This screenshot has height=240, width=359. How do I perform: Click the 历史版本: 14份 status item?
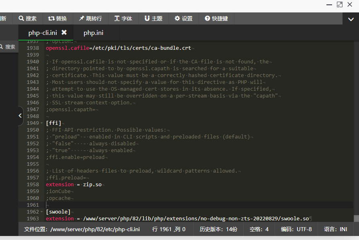pyautogui.click(x=218, y=229)
